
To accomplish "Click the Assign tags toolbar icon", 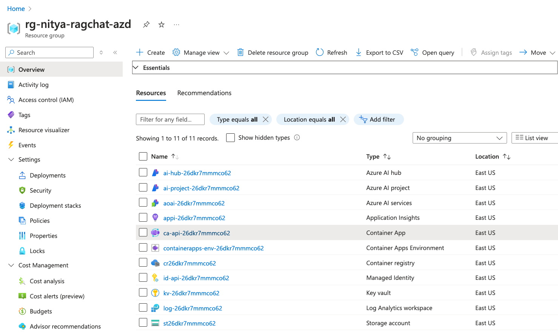I will [x=473, y=52].
